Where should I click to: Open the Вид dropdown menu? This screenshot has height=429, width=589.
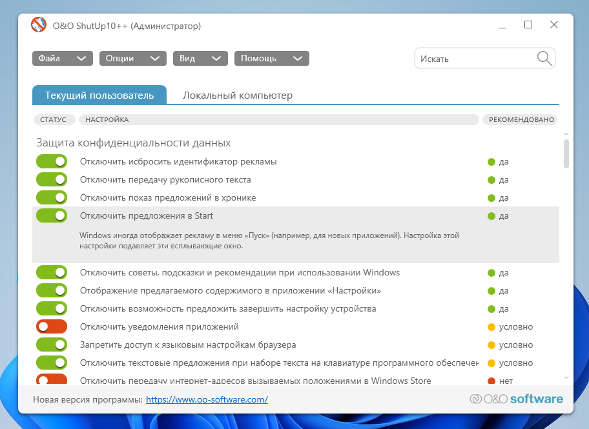pyautogui.click(x=200, y=59)
